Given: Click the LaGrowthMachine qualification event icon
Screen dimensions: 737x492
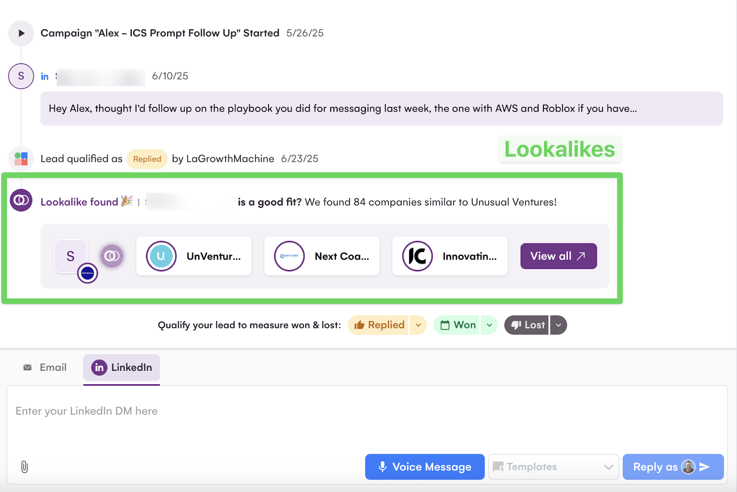Looking at the screenshot, I should click(x=21, y=159).
